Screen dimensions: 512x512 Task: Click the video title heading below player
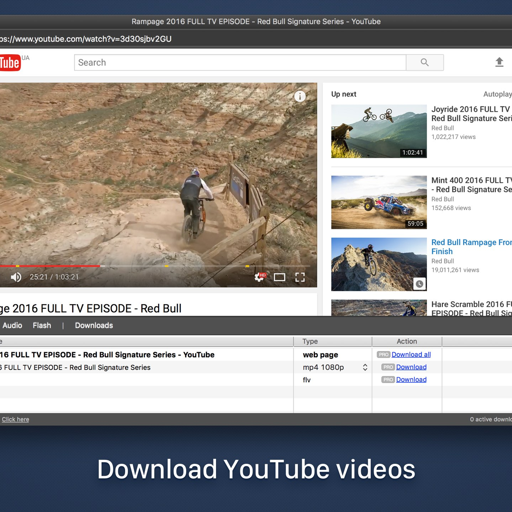pyautogui.click(x=91, y=308)
